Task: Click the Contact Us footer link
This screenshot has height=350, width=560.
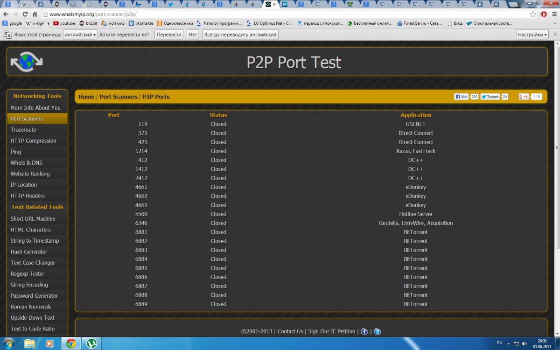Action: 290,331
